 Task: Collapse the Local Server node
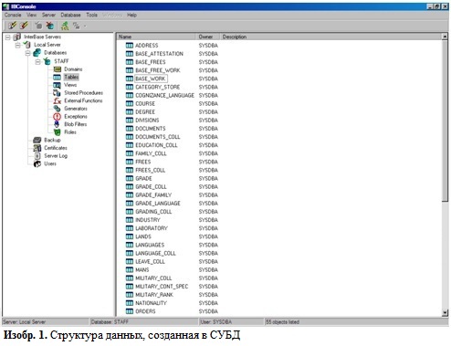[17, 45]
